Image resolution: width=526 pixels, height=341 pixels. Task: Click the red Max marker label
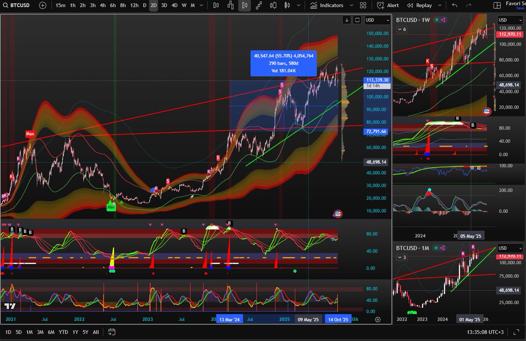(x=30, y=134)
